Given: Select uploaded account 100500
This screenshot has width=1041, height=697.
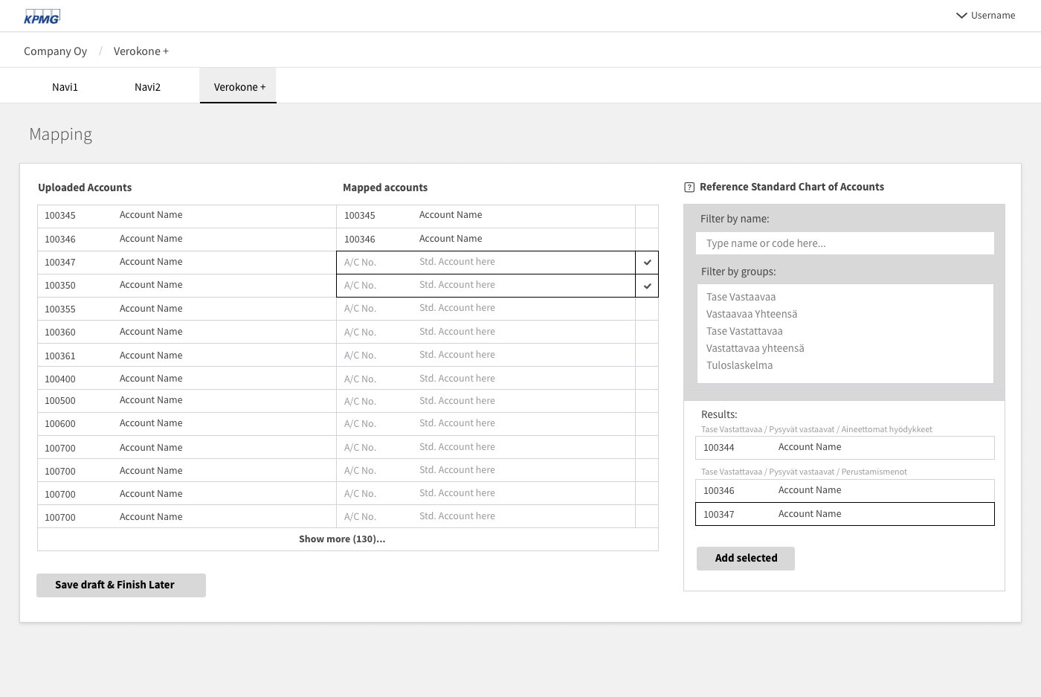Looking at the screenshot, I should (x=187, y=401).
